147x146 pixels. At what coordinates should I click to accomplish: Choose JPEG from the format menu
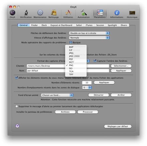pos(76,53)
